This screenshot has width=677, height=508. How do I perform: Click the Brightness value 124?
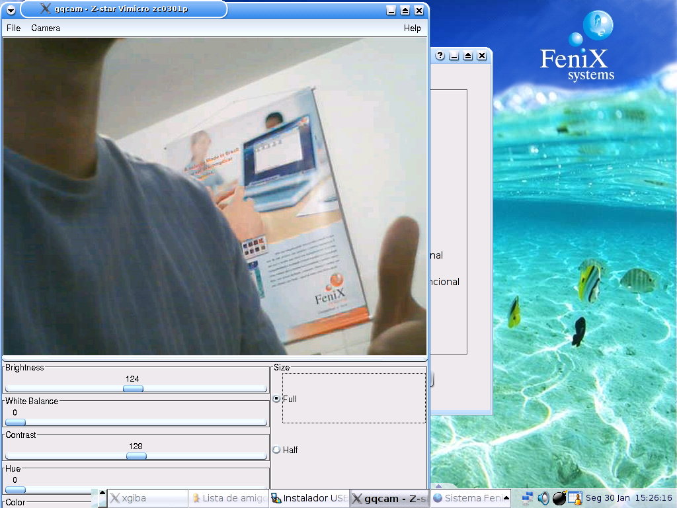pyautogui.click(x=132, y=379)
